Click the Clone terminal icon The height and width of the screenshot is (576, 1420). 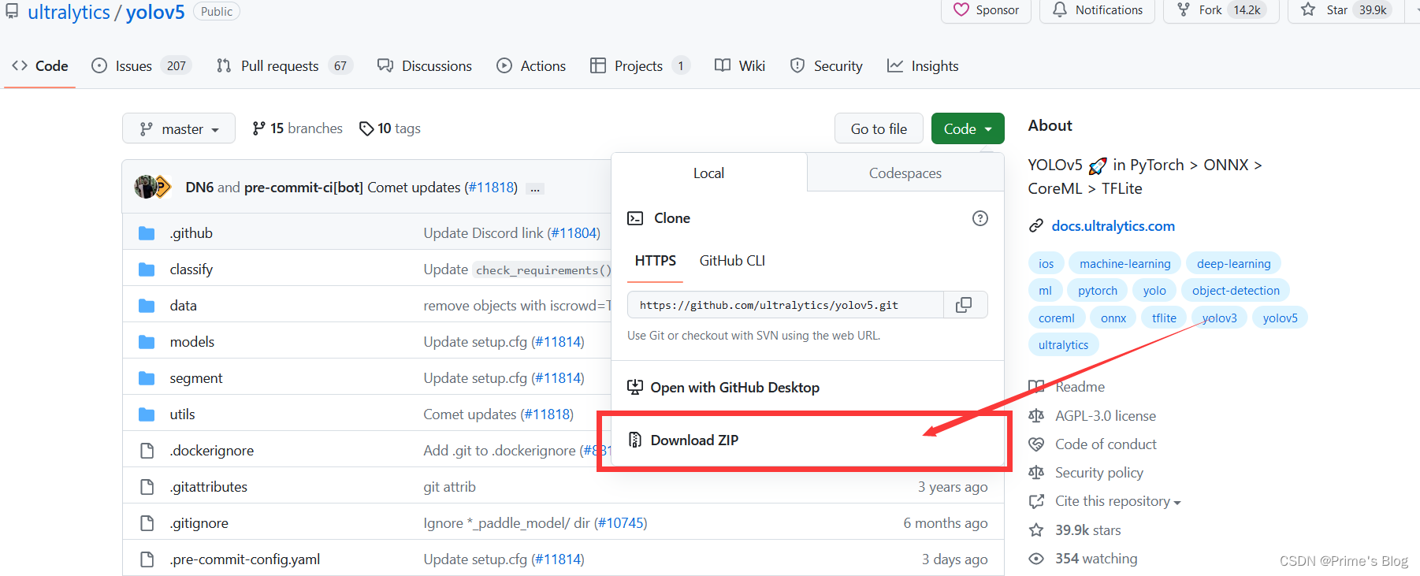(635, 218)
